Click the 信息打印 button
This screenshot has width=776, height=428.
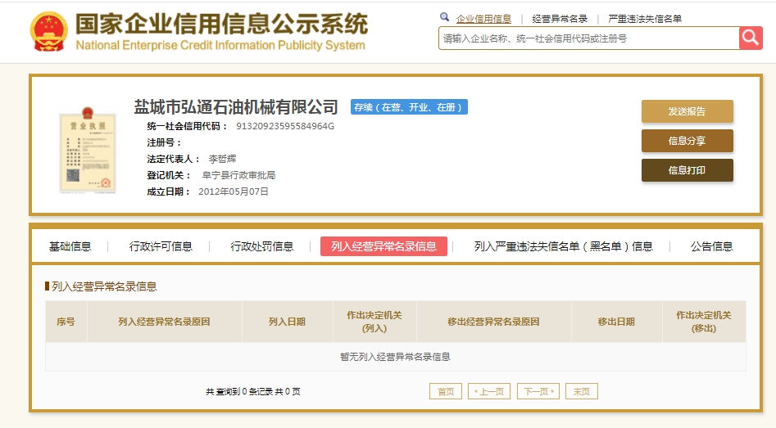[687, 170]
